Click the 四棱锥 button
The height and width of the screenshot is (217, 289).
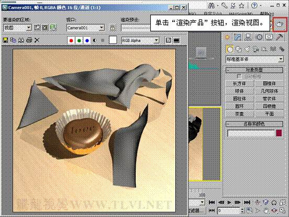click(x=269, y=106)
